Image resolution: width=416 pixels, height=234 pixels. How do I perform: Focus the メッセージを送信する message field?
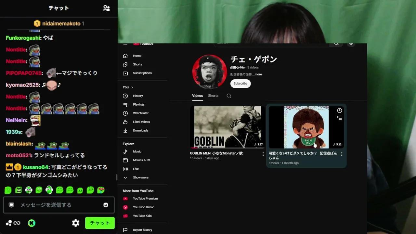pos(58,205)
